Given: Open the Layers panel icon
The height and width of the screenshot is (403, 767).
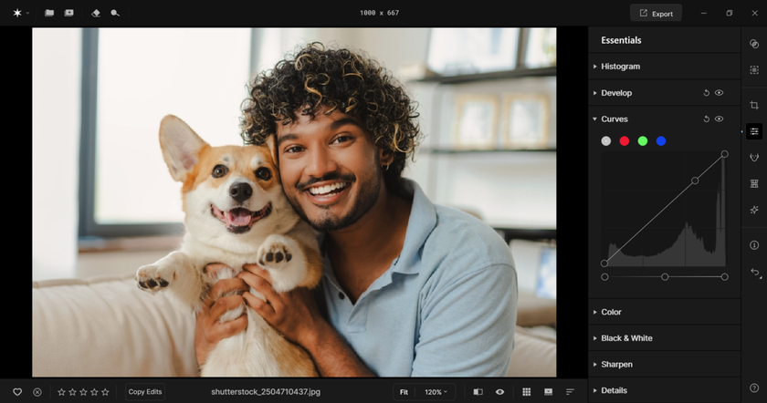Looking at the screenshot, I should pyautogui.click(x=754, y=44).
